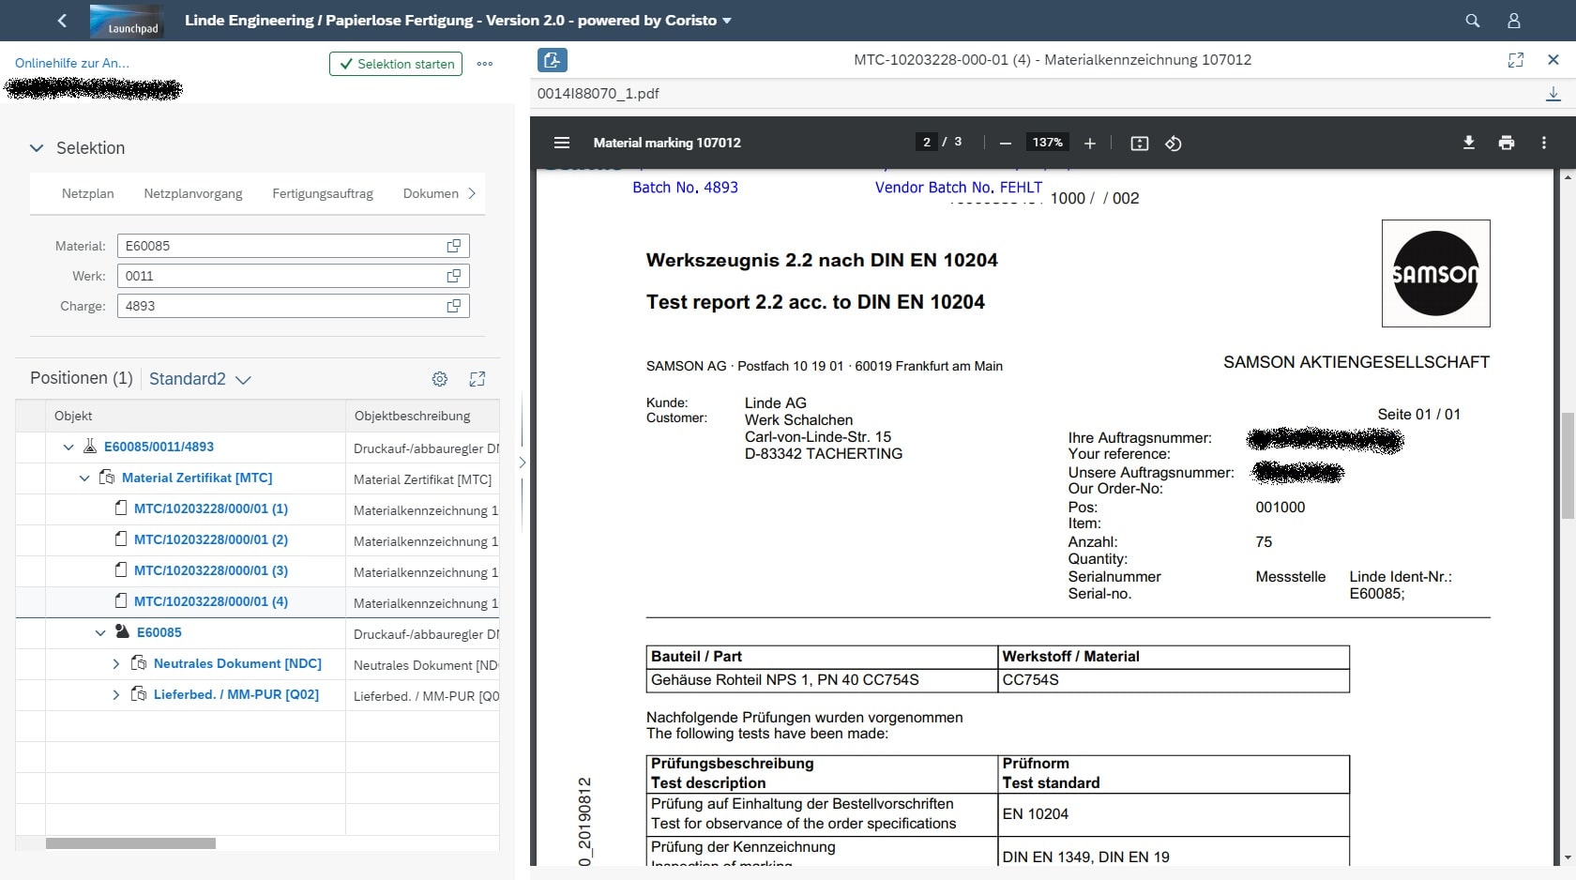Expand the Lieferbed. / MM-PUR [Q02] node
This screenshot has width=1576, height=880.
(x=115, y=695)
